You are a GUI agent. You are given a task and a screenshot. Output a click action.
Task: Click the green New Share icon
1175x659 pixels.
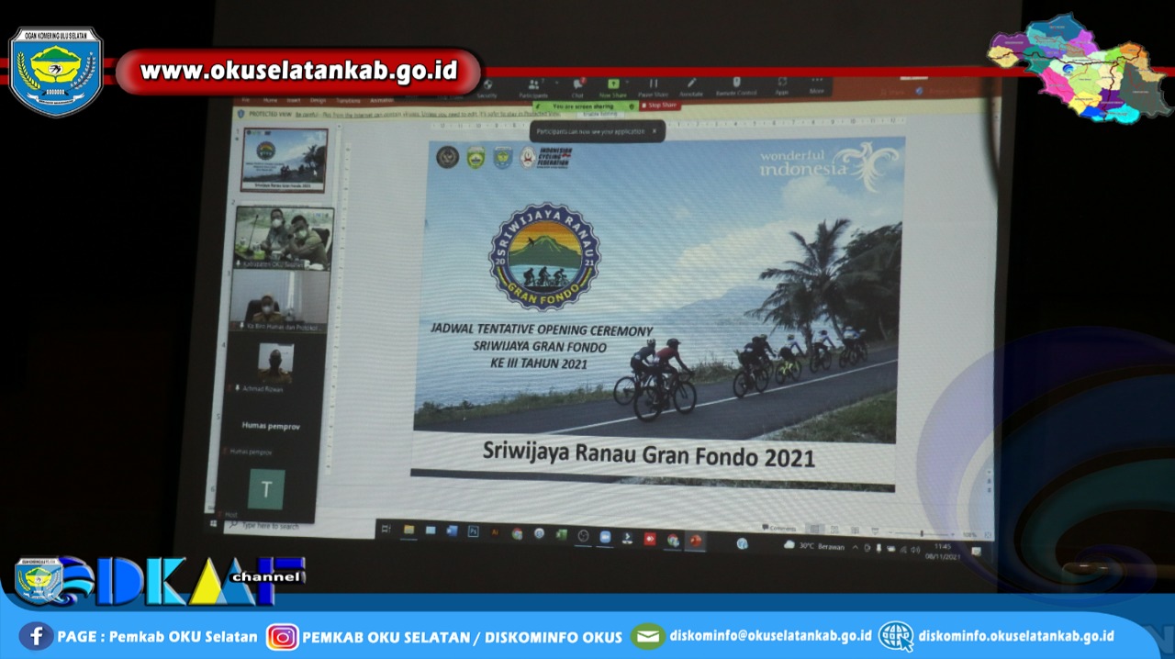612,86
